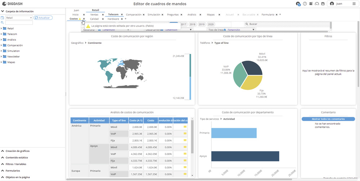Viewport: 360px width, 181px height.
Task: Open the Simulación dashboard tab
Action: coord(154,15)
